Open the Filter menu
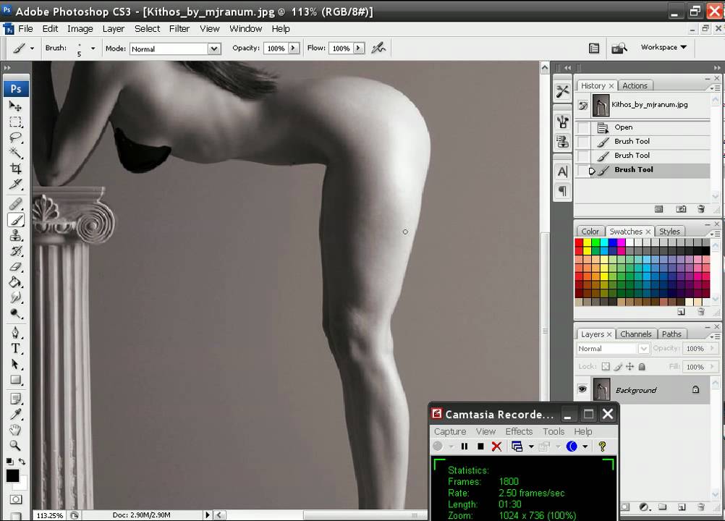Image resolution: width=725 pixels, height=521 pixels. pyautogui.click(x=179, y=28)
